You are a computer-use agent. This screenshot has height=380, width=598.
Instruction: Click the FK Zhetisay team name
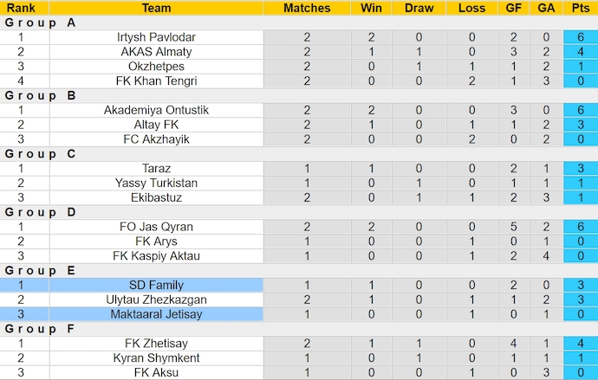(x=156, y=344)
